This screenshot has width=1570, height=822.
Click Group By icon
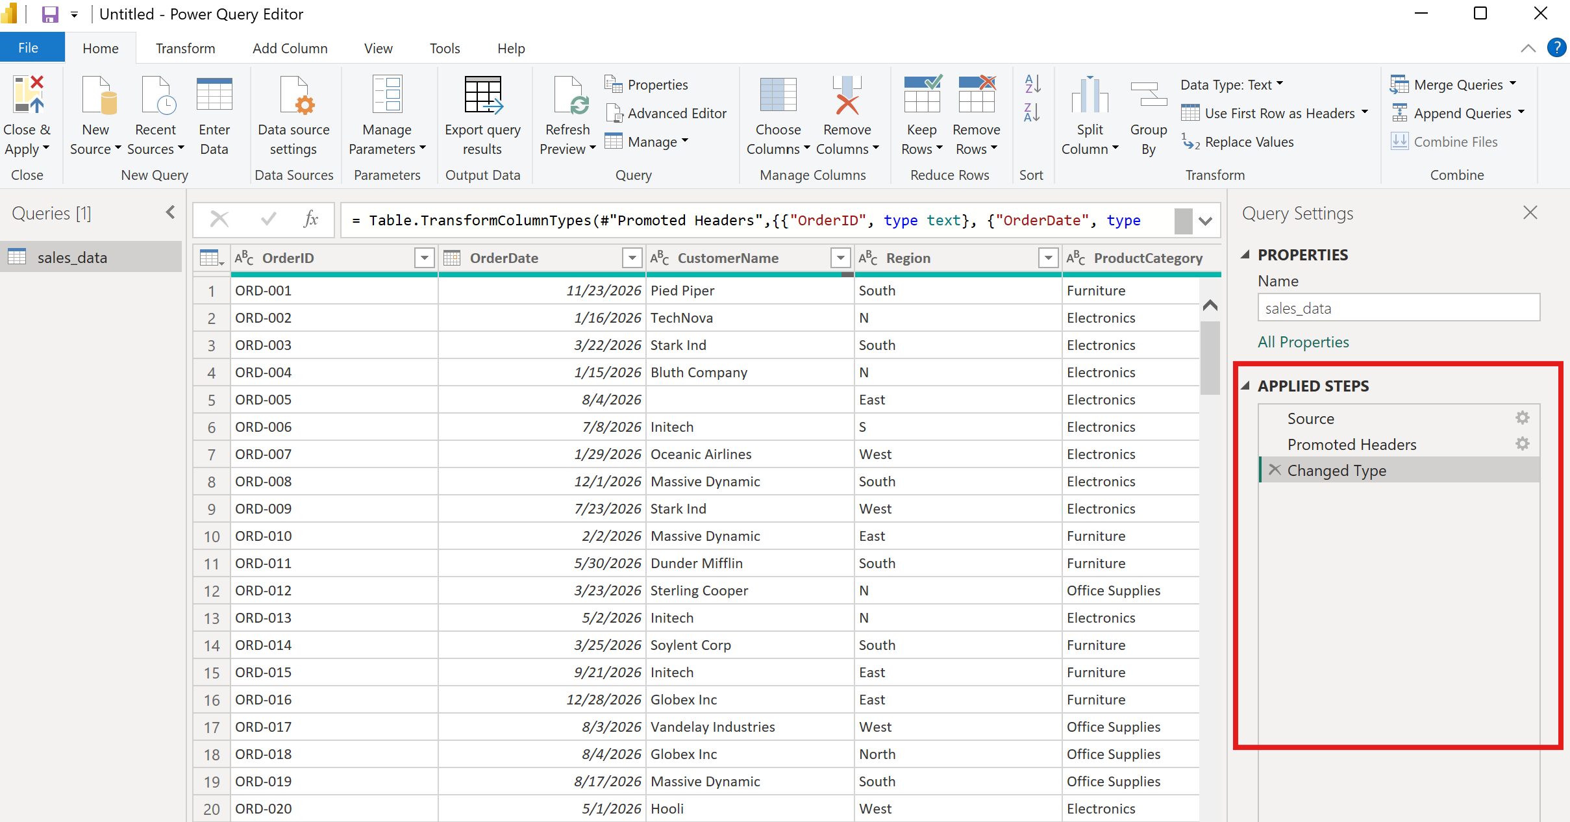point(1149,95)
